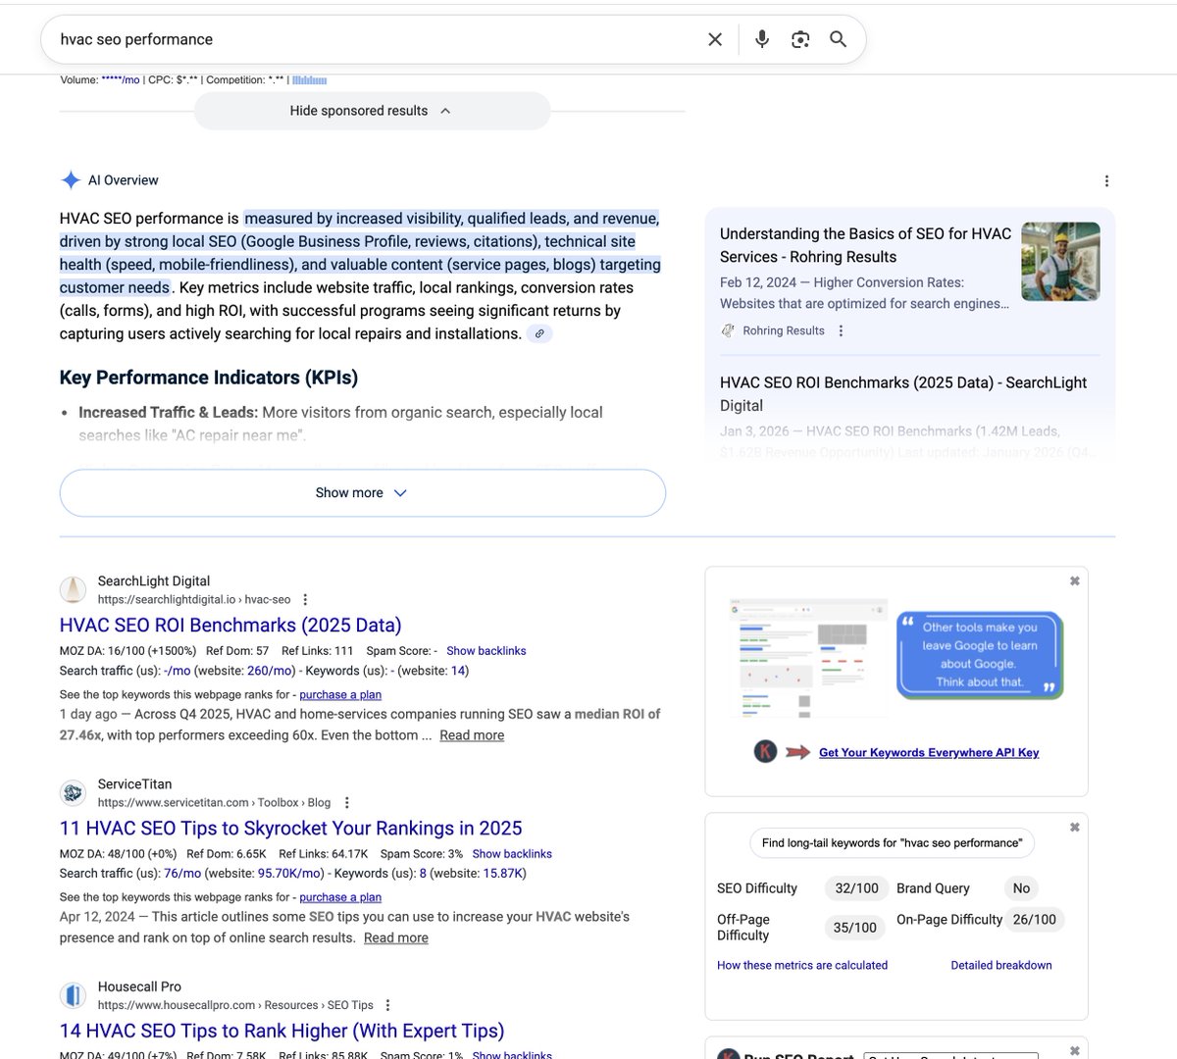
Task: Clear the search box with the X icon
Action: (x=715, y=39)
